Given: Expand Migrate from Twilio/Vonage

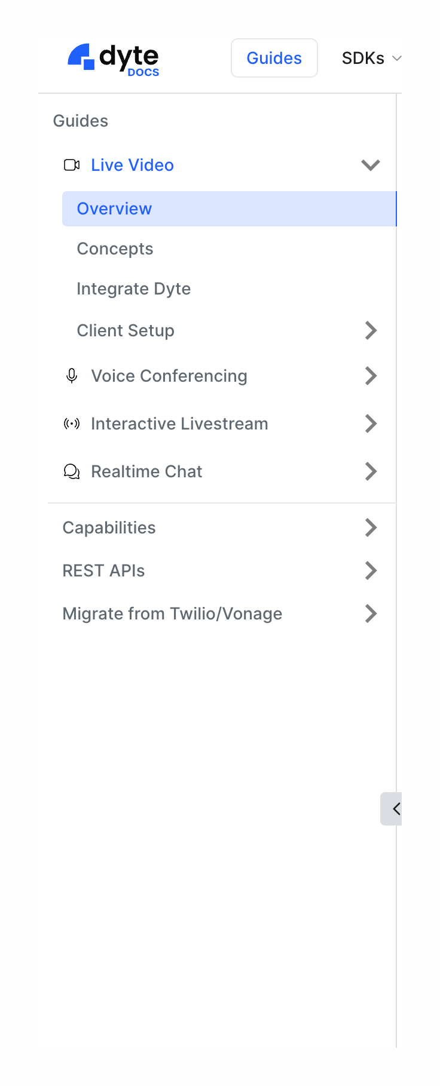Looking at the screenshot, I should pos(370,613).
